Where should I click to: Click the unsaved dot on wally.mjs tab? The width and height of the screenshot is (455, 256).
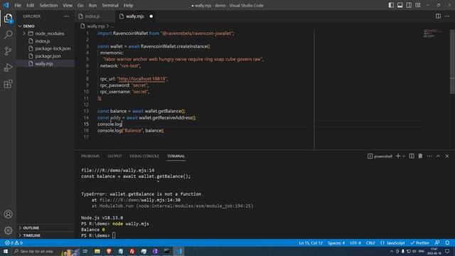151,16
